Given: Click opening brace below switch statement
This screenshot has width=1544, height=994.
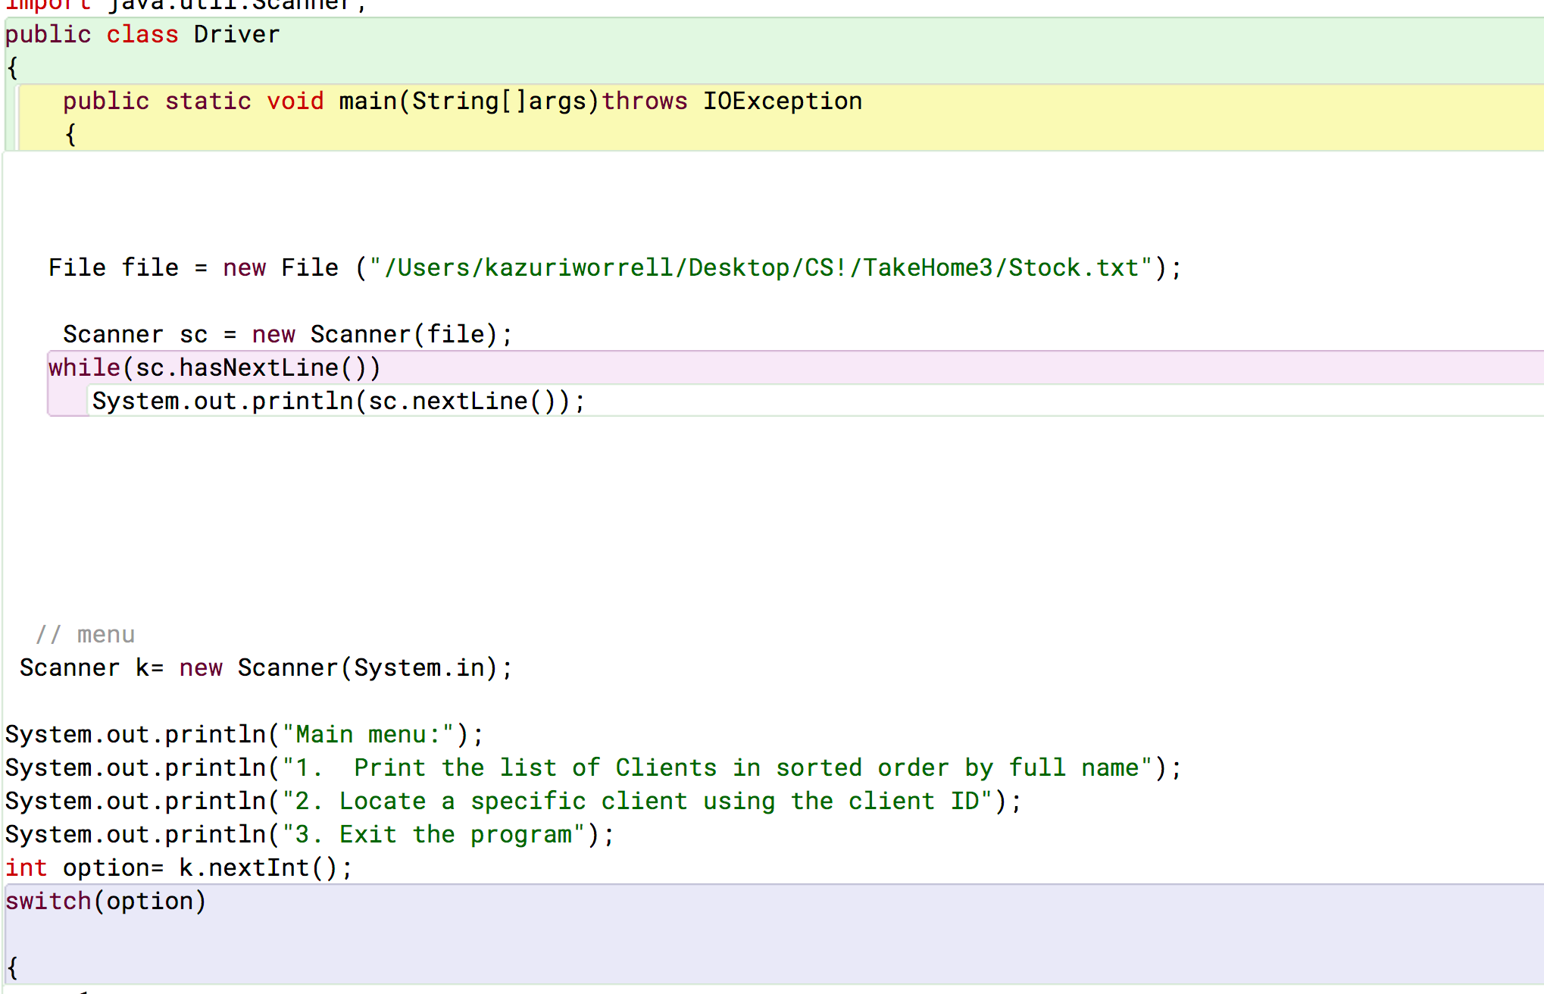Looking at the screenshot, I should point(12,968).
